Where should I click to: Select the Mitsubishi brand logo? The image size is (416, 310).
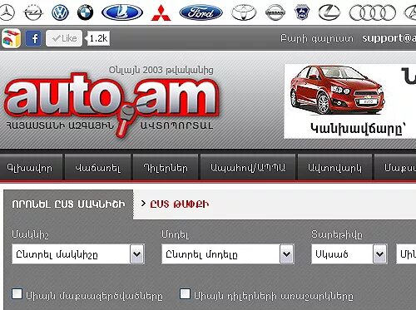(161, 13)
